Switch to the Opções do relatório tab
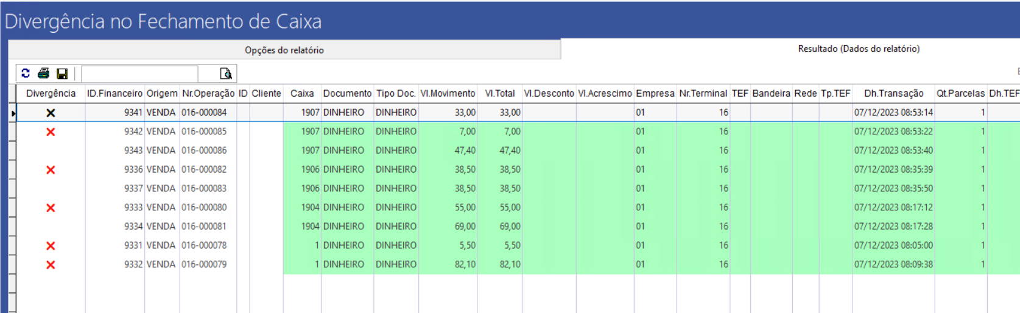 (x=284, y=50)
